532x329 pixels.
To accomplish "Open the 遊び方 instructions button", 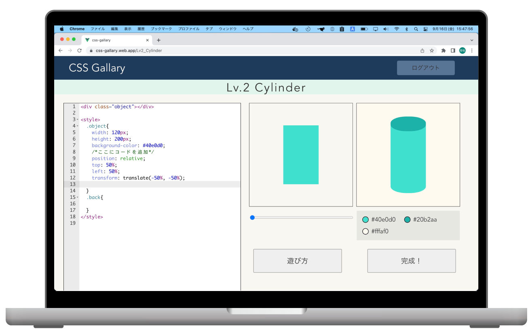I will point(297,261).
